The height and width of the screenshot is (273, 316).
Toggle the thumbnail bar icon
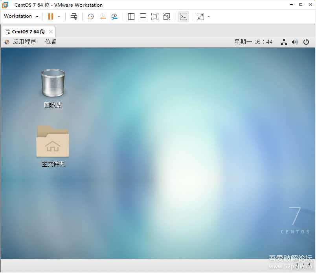pos(143,16)
